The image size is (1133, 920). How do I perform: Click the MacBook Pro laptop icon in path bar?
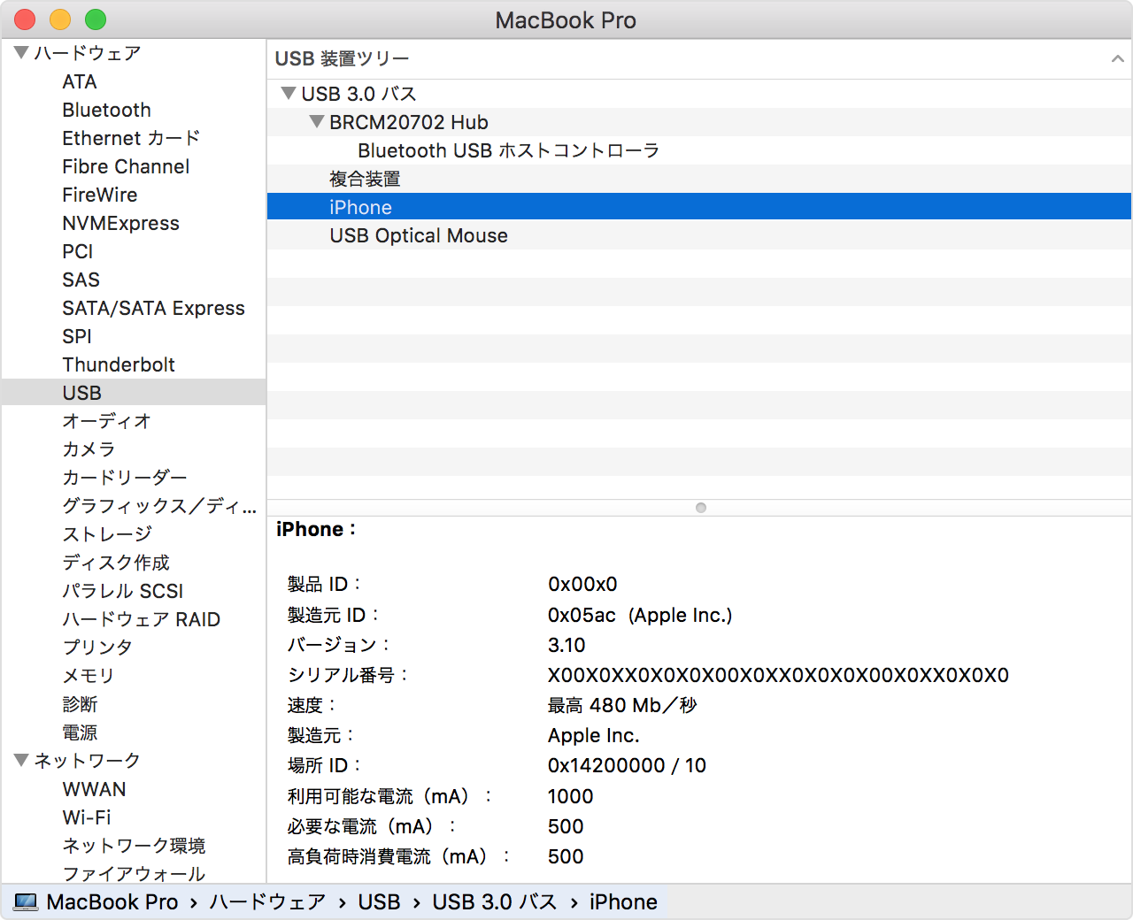26,901
